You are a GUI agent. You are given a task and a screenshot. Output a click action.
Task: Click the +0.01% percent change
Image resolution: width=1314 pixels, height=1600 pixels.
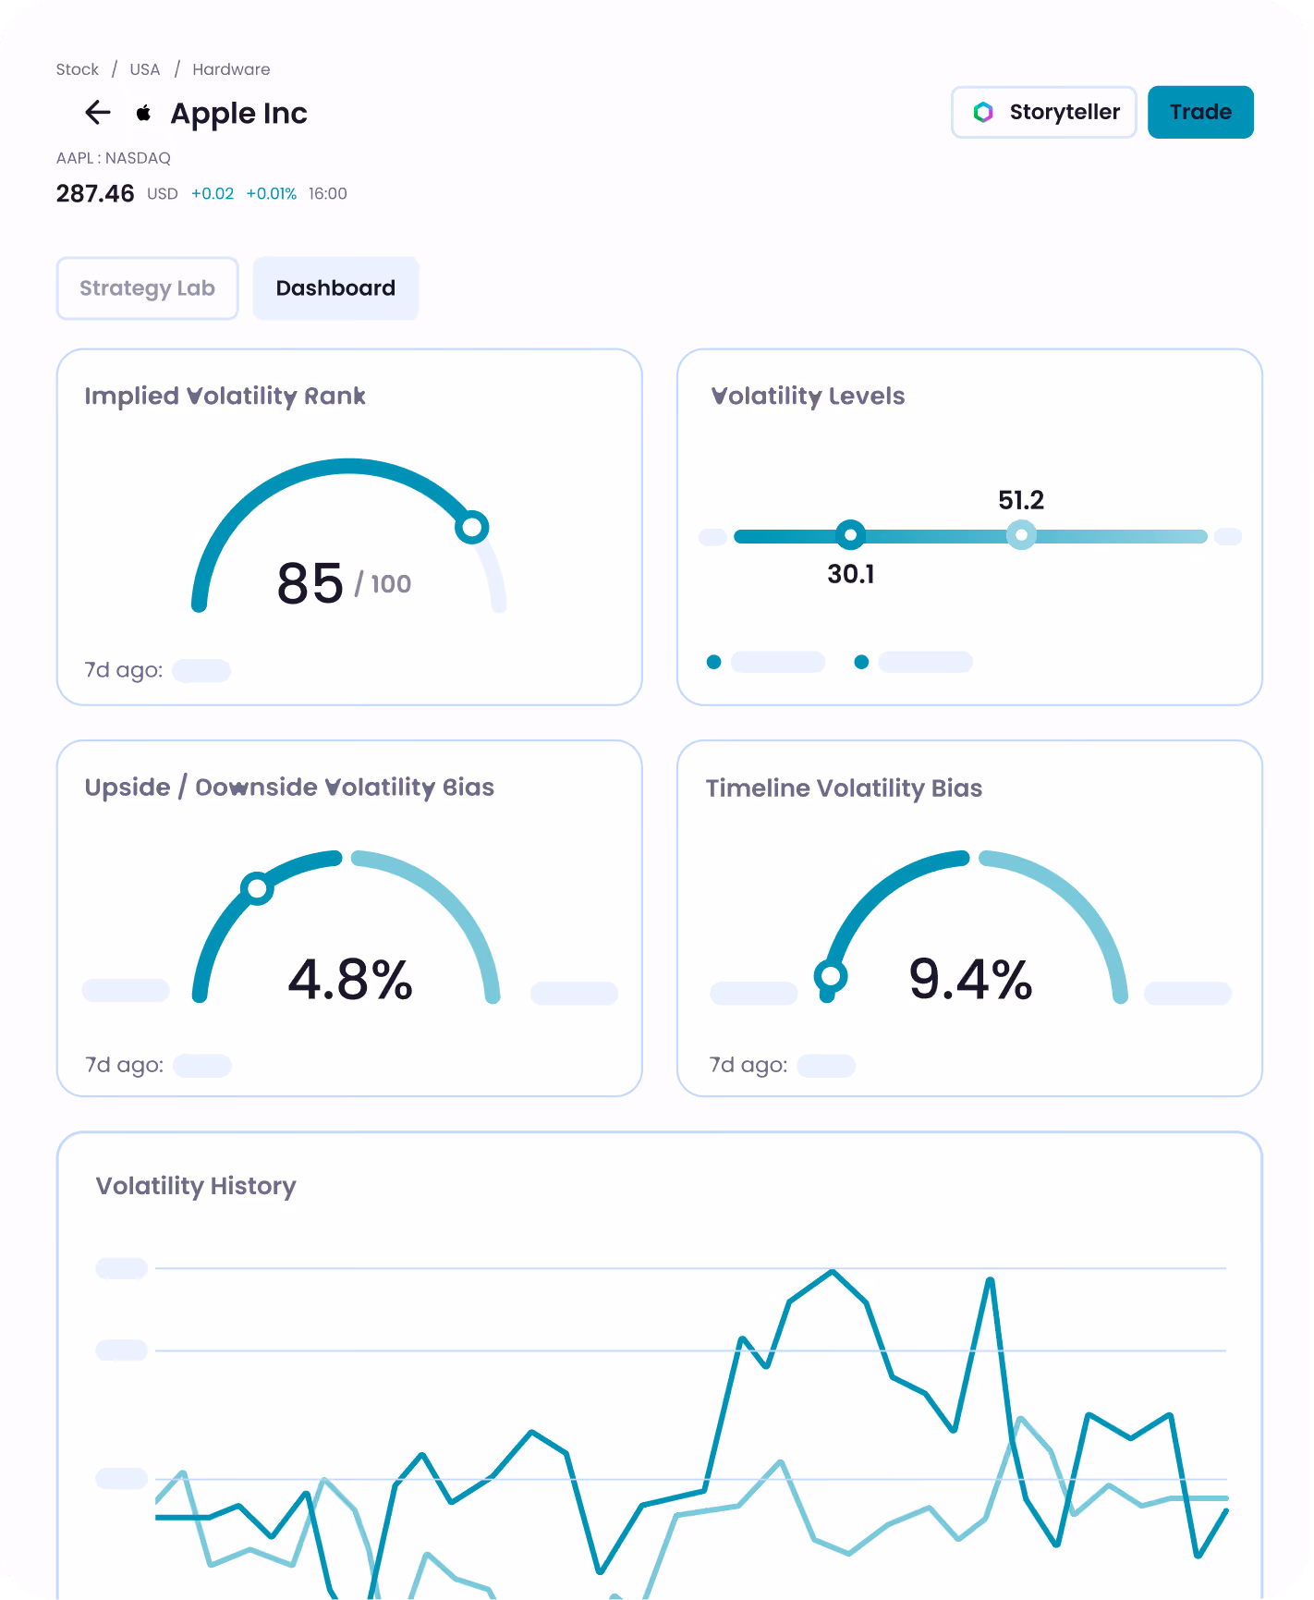click(272, 194)
